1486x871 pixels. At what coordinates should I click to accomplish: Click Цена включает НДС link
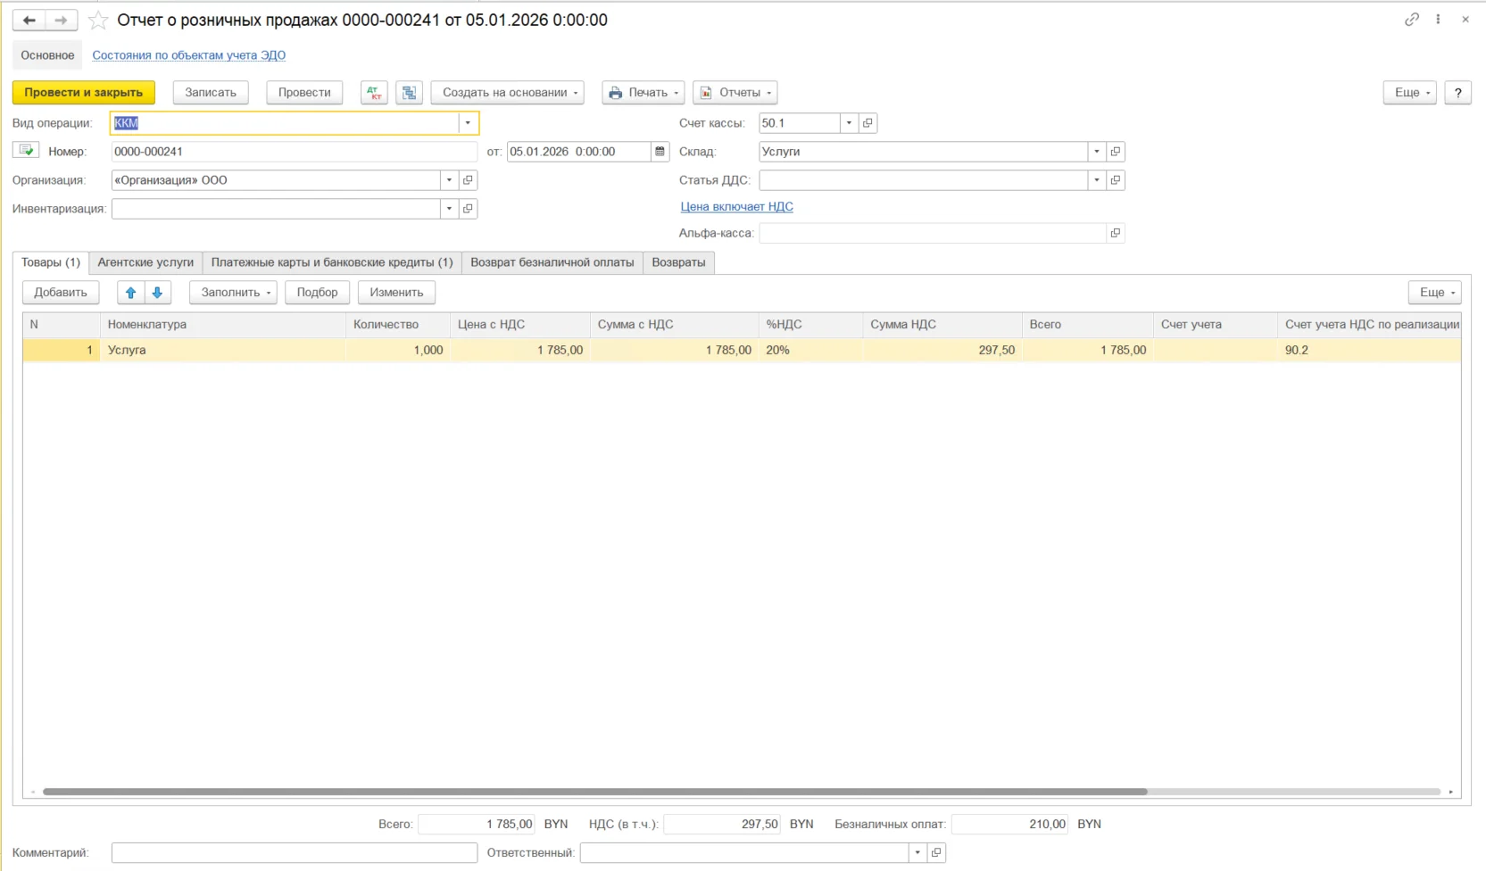tap(737, 207)
